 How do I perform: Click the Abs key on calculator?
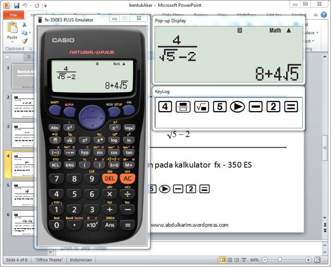pyautogui.click(x=54, y=128)
